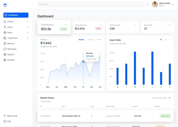Click Xiaomi Redmi Note 10 item

coord(71,116)
